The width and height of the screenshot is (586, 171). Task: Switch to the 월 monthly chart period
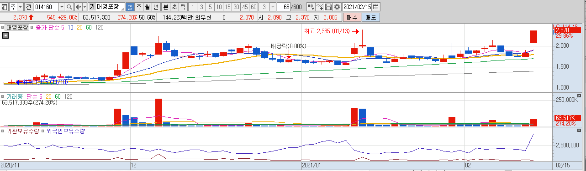pos(148,7)
